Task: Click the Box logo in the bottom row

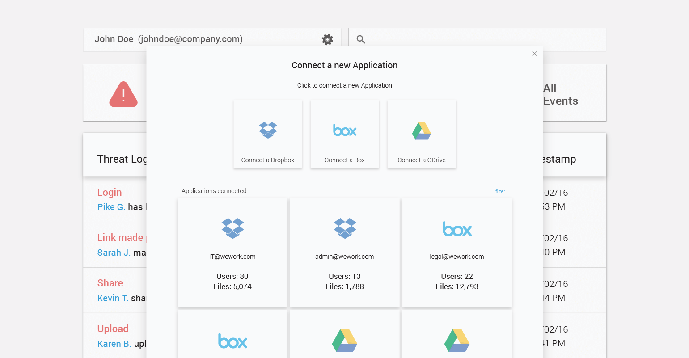Action: point(232,341)
